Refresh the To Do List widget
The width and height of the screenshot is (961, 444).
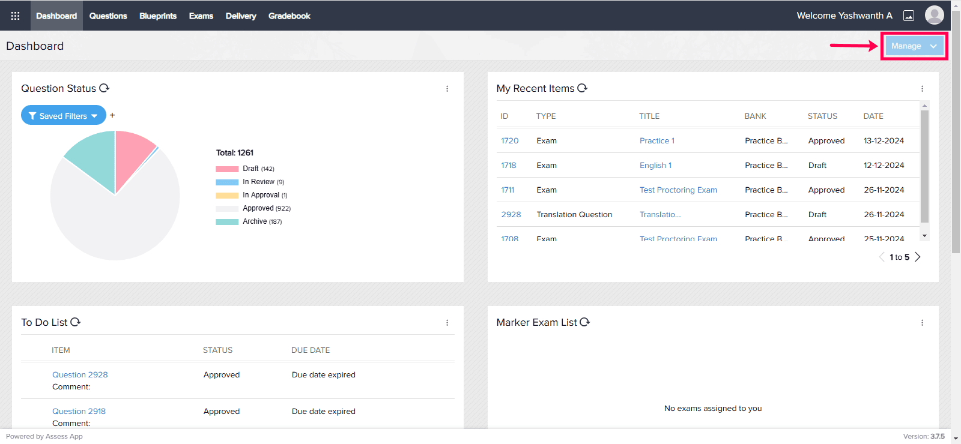(x=75, y=322)
